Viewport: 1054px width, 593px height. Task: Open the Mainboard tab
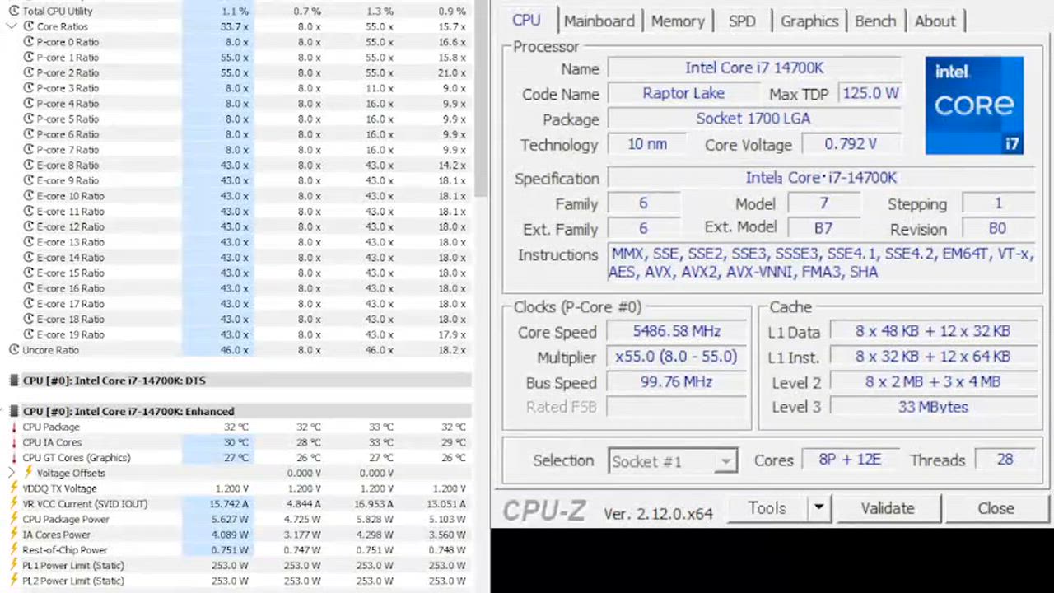pyautogui.click(x=599, y=21)
